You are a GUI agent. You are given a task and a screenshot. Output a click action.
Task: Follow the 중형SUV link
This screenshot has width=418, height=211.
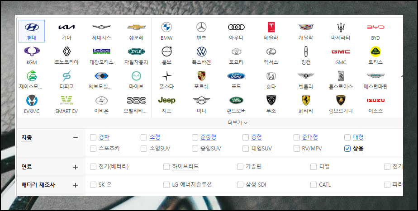211,149
